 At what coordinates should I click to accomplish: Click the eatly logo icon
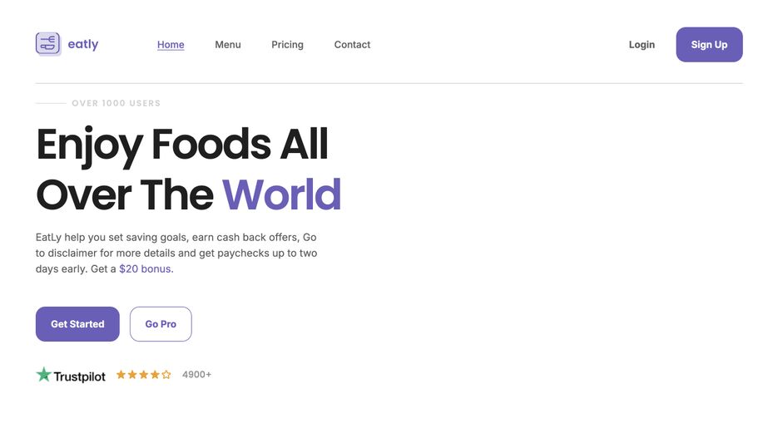(x=48, y=44)
